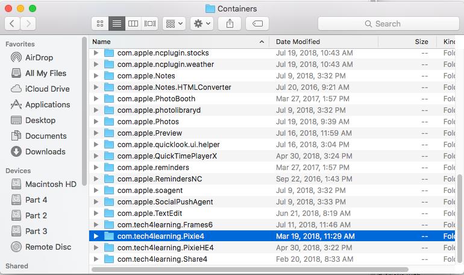Expand com.tech4learning.Frames6 disclosure triangle
Screen dimensions: 464x275
[x=96, y=225]
